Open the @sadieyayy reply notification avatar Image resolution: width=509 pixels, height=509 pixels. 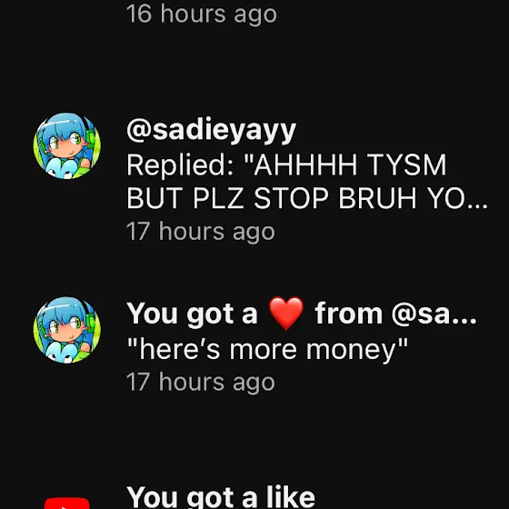pyautogui.click(x=67, y=146)
